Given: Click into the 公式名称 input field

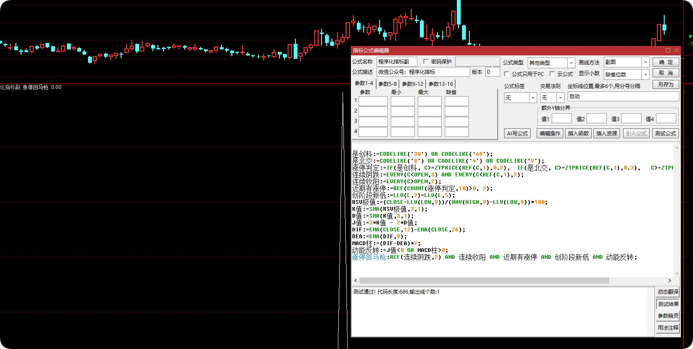Looking at the screenshot, I should 397,62.
